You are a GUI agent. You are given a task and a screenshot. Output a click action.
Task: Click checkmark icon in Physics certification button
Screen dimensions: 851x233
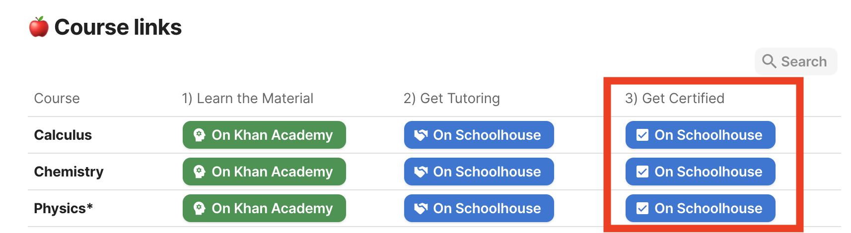pyautogui.click(x=642, y=208)
